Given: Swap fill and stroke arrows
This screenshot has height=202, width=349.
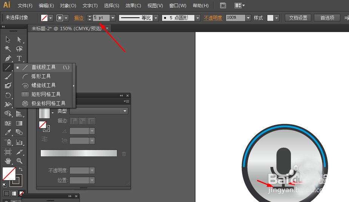Looking at the screenshot, I should coord(21,169).
